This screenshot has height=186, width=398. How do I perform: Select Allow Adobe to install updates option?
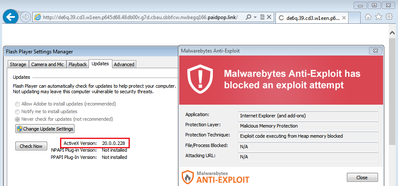pos(17,104)
